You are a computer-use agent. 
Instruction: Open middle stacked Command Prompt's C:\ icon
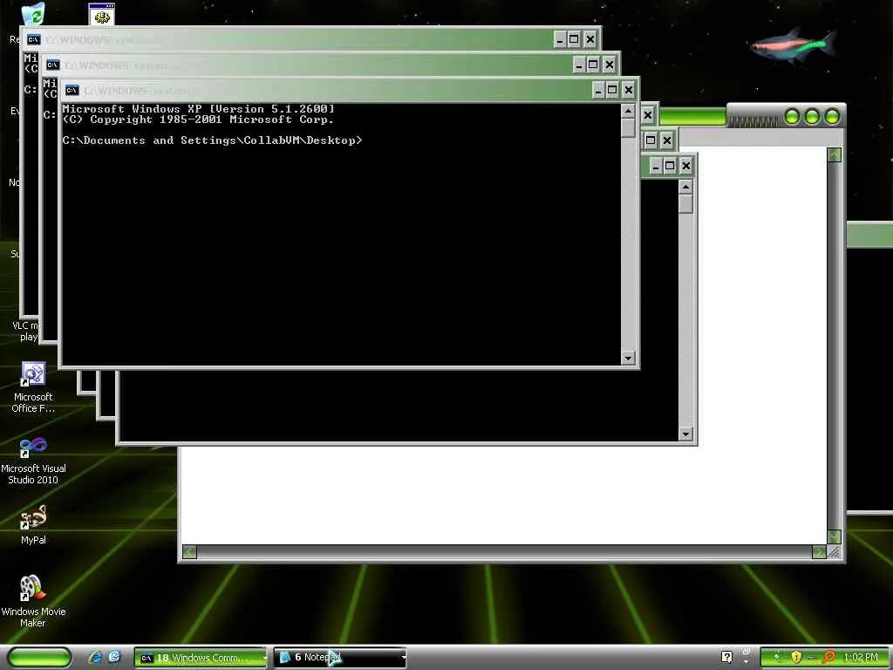click(x=52, y=65)
